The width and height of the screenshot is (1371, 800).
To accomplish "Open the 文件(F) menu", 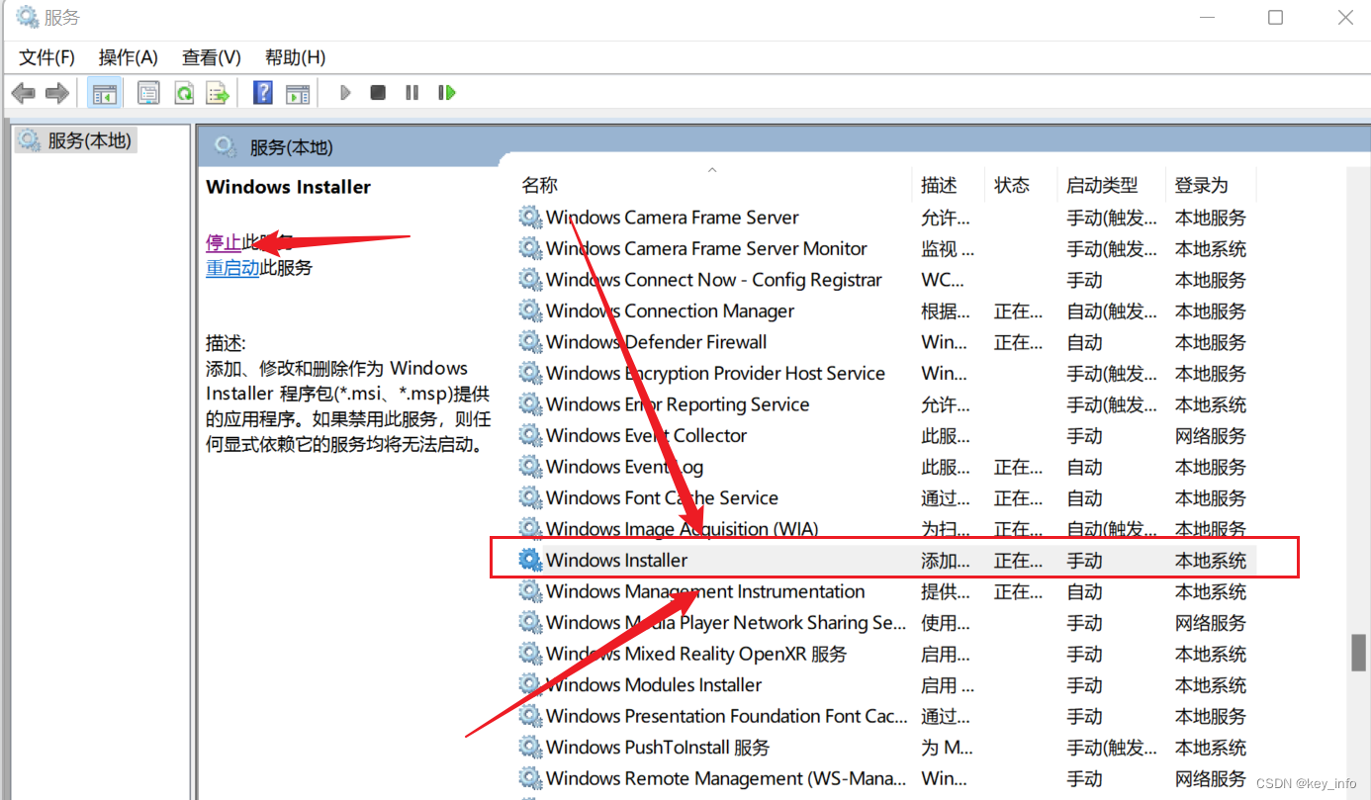I will coord(46,57).
